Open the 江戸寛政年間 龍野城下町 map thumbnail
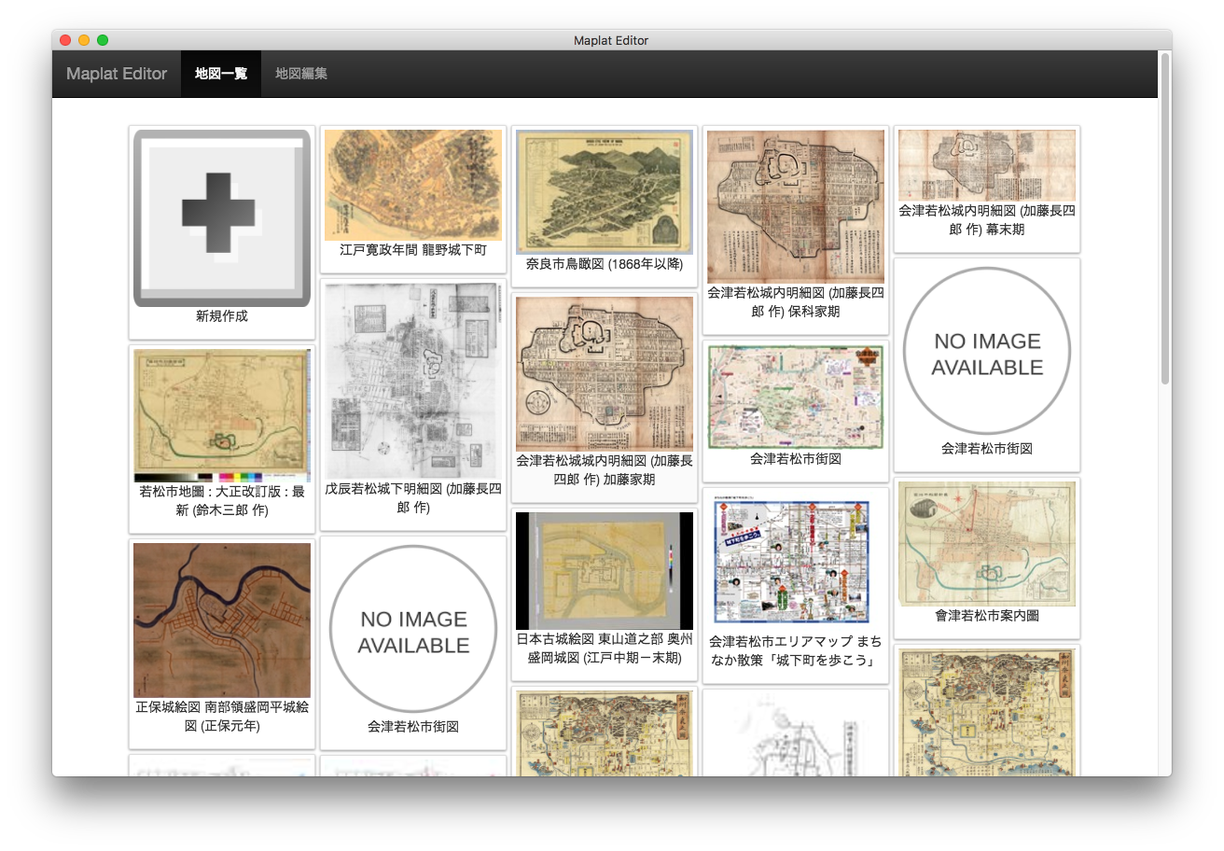 [413, 185]
